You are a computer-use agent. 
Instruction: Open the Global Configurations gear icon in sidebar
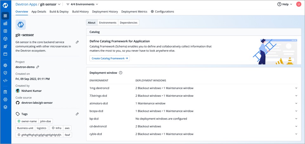point(5,100)
